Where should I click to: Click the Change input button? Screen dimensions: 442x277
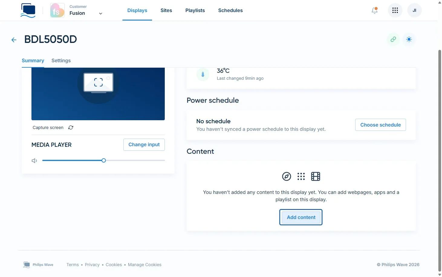tap(144, 145)
